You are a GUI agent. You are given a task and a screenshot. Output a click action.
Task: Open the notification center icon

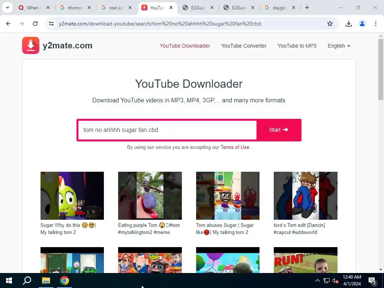tap(372, 281)
